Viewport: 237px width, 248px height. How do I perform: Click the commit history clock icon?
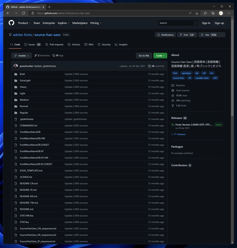[x=149, y=66]
